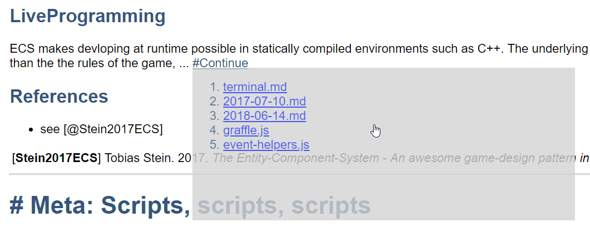Follow the #Continue link

point(220,63)
